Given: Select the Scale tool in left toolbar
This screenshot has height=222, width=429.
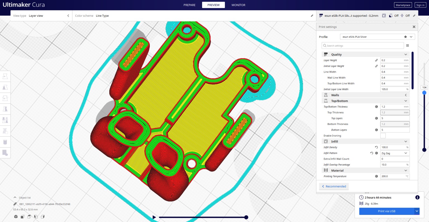Looking at the screenshot, I should (5, 87).
